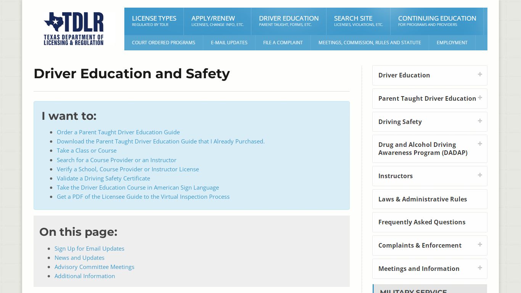Expand Meetings and Information plus icon
Image resolution: width=521 pixels, height=293 pixels.
[x=480, y=268]
